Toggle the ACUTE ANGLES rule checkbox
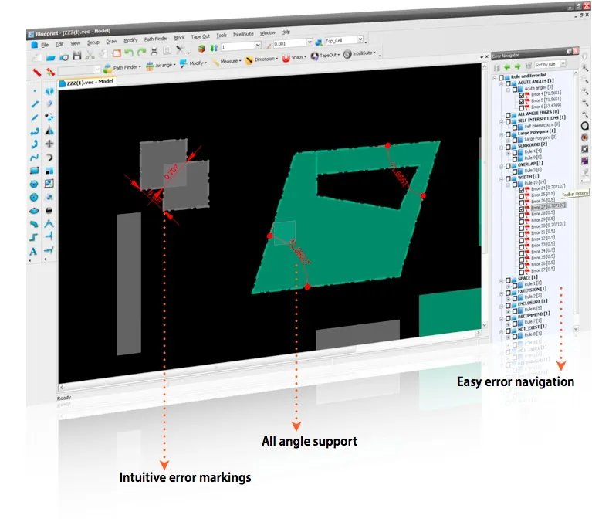 pyautogui.click(x=508, y=83)
